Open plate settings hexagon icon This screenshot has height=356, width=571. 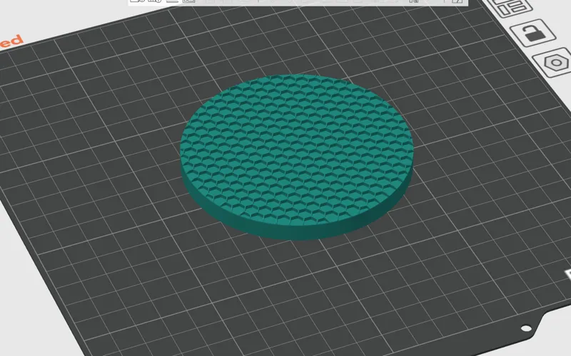coord(555,63)
